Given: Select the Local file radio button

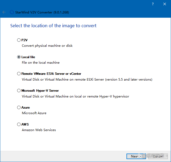Looking at the screenshot, I should (19, 57).
